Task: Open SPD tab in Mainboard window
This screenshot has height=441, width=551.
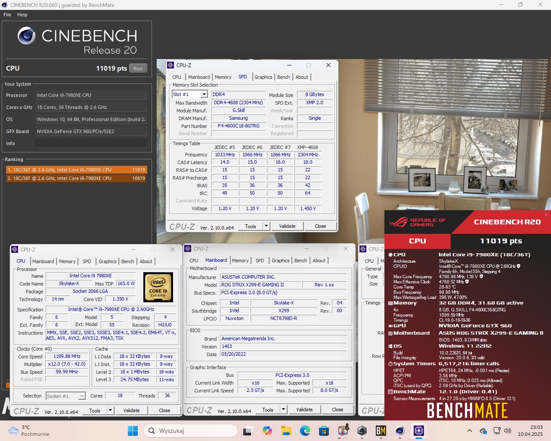Action: 260,261
